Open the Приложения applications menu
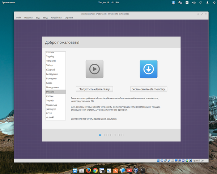Image resolution: width=217 pixels, height=174 pixels. [x=9, y=3]
